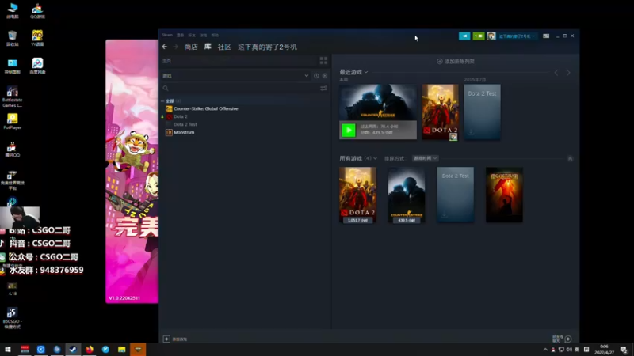Open Firefox from the taskbar
Image resolution: width=634 pixels, height=356 pixels.
coord(90,349)
